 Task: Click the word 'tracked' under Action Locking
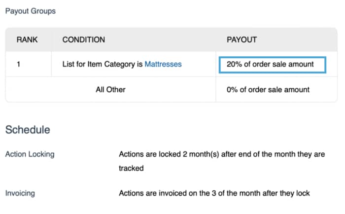[131, 168]
